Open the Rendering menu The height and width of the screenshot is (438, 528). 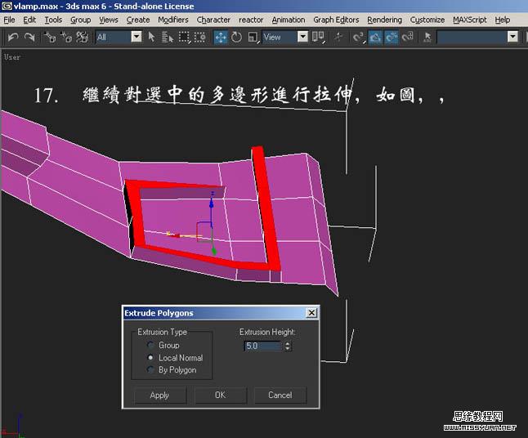(384, 20)
